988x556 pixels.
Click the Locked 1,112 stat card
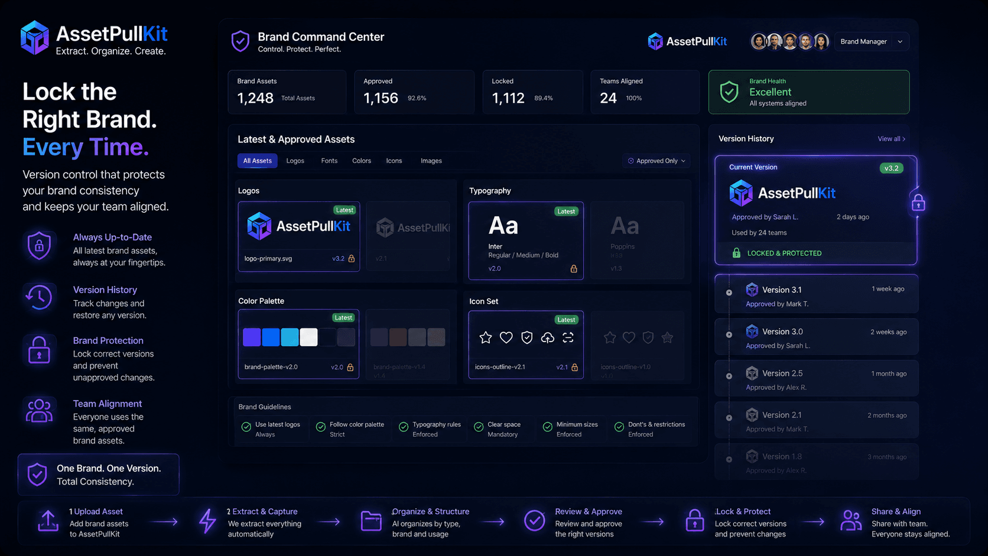[x=532, y=92]
